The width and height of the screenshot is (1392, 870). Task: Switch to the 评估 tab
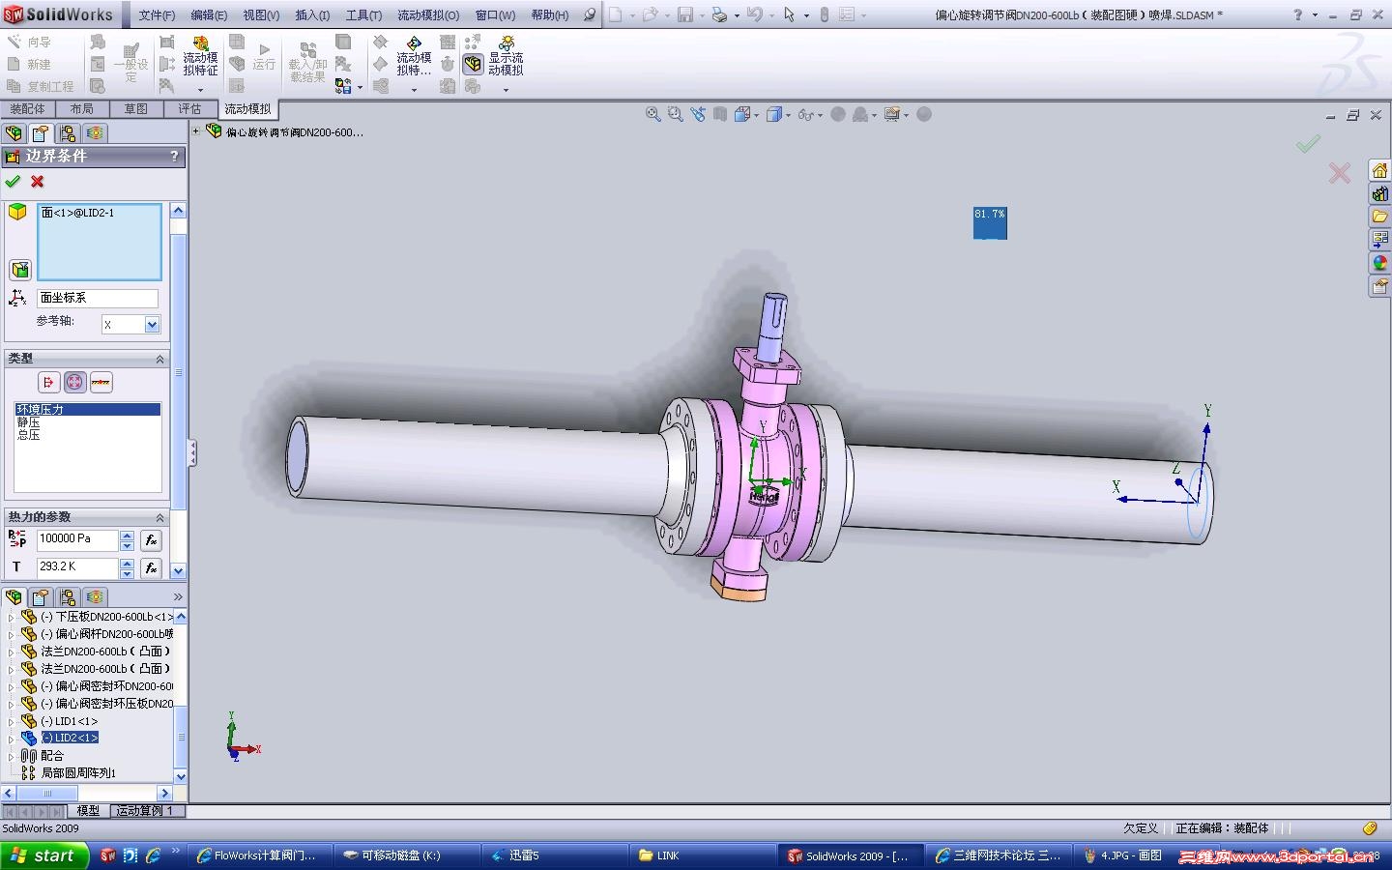[x=189, y=109]
